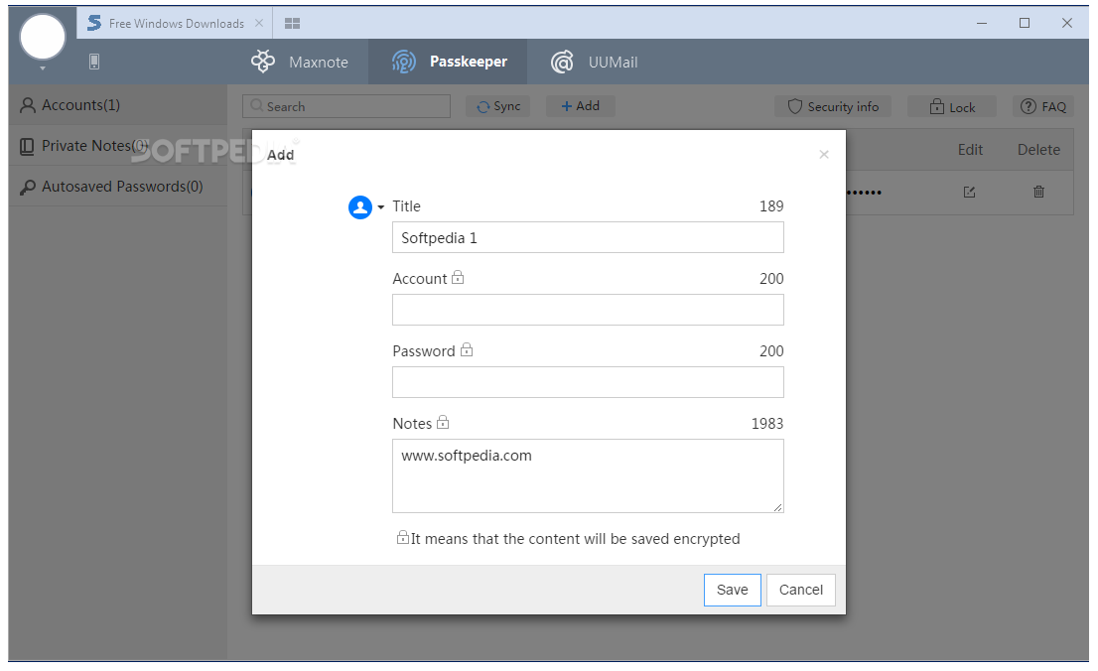Open the UUMail tab
The image size is (1098, 671).
point(594,62)
